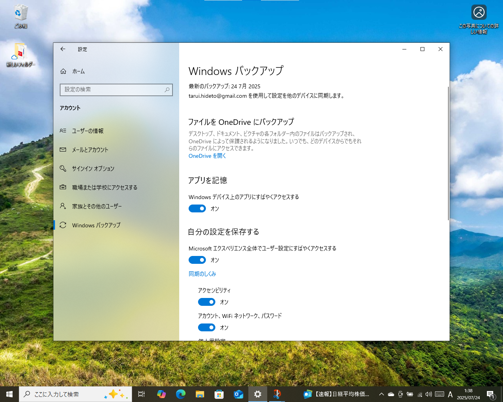
Task: Expand hidden icons in the system tray
Action: [x=381, y=394]
